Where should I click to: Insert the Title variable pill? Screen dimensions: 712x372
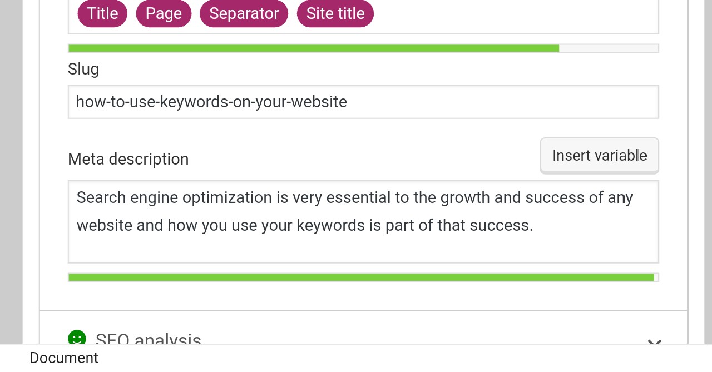[102, 13]
